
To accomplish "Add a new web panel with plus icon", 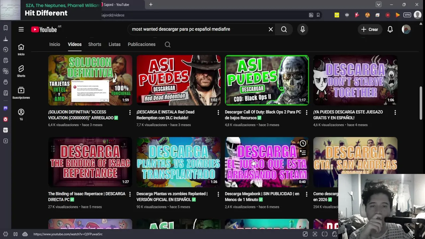I will click(x=6, y=141).
